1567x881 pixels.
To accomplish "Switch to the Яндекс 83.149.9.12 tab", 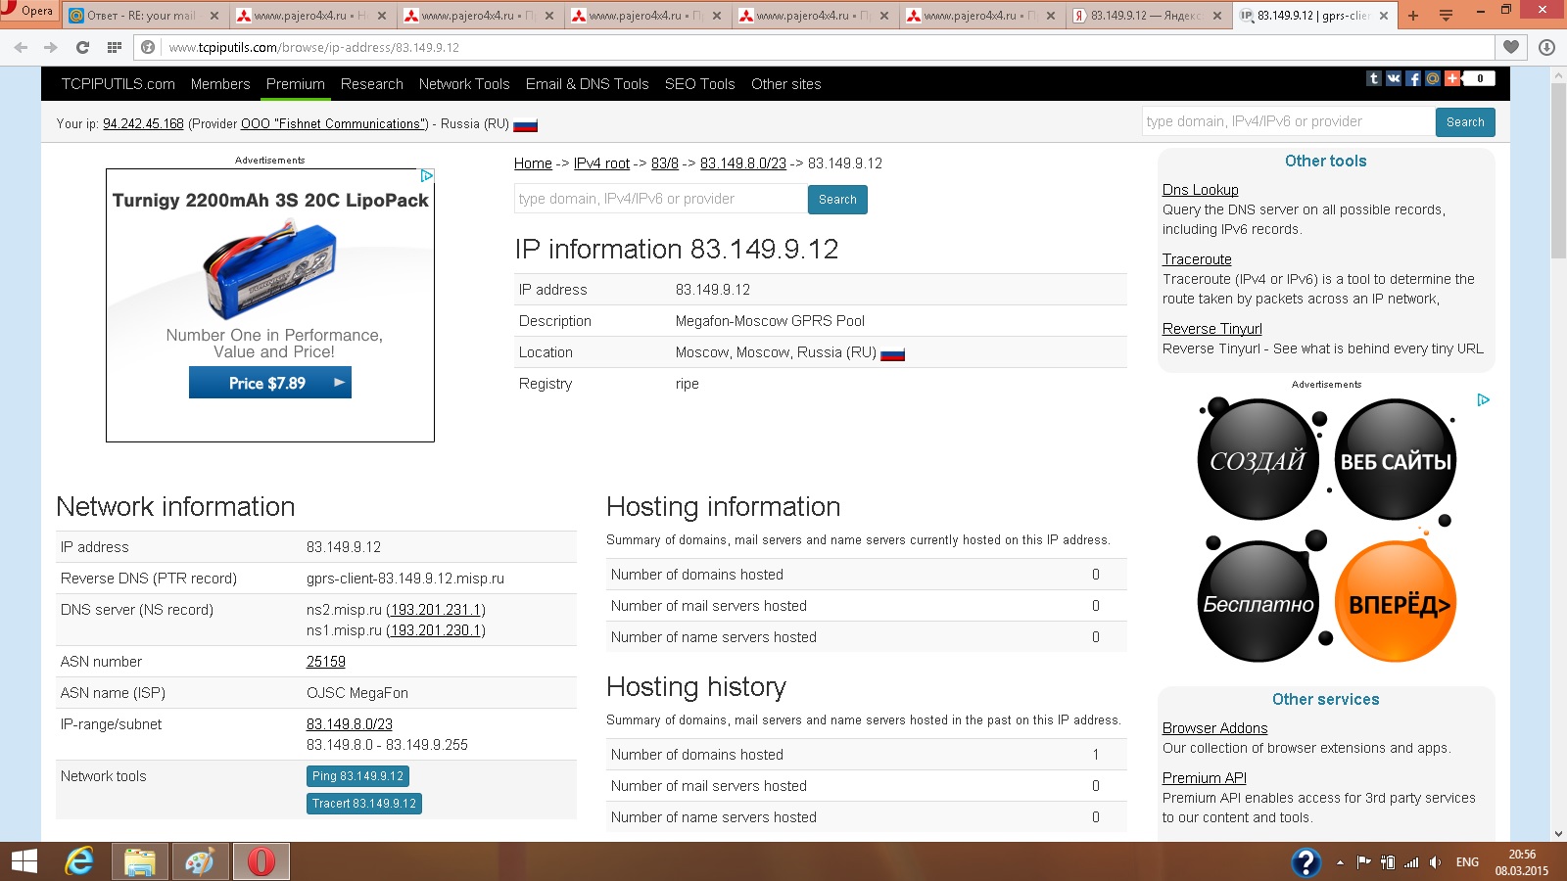I will pos(1148,16).
